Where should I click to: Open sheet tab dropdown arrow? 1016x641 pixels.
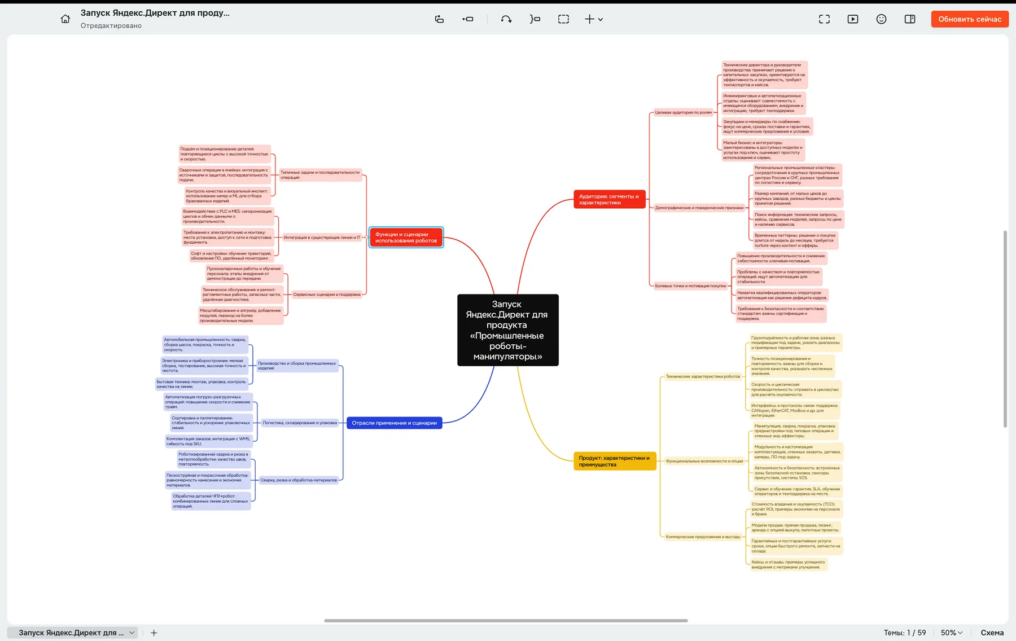point(132,633)
